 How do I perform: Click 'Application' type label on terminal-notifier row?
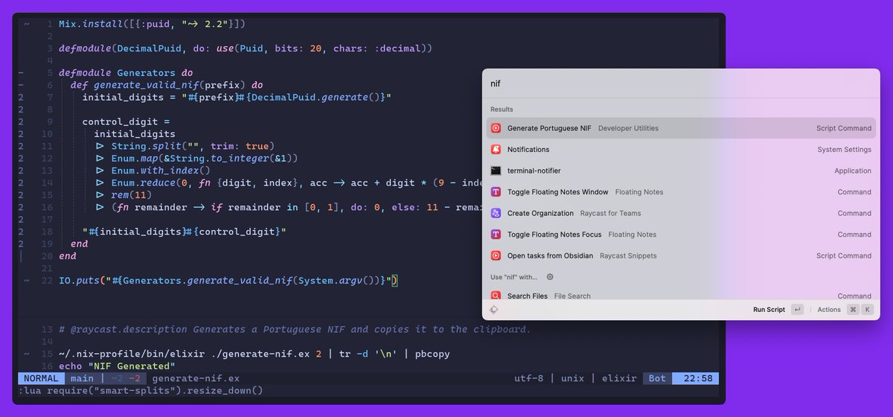pyautogui.click(x=853, y=171)
